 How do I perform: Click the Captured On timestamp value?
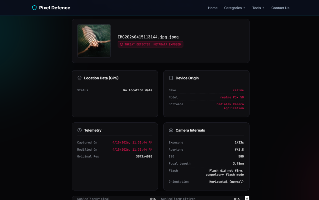132,143
